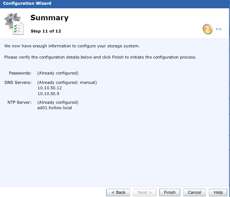Expand the help panel with >> arrows

point(218,29)
